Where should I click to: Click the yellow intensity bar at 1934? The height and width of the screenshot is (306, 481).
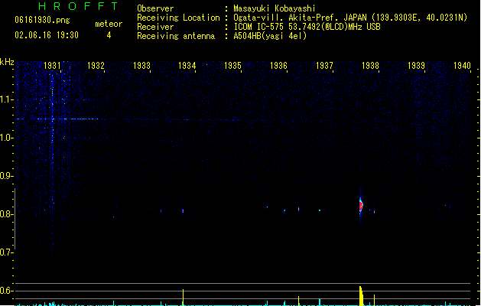[x=183, y=298]
